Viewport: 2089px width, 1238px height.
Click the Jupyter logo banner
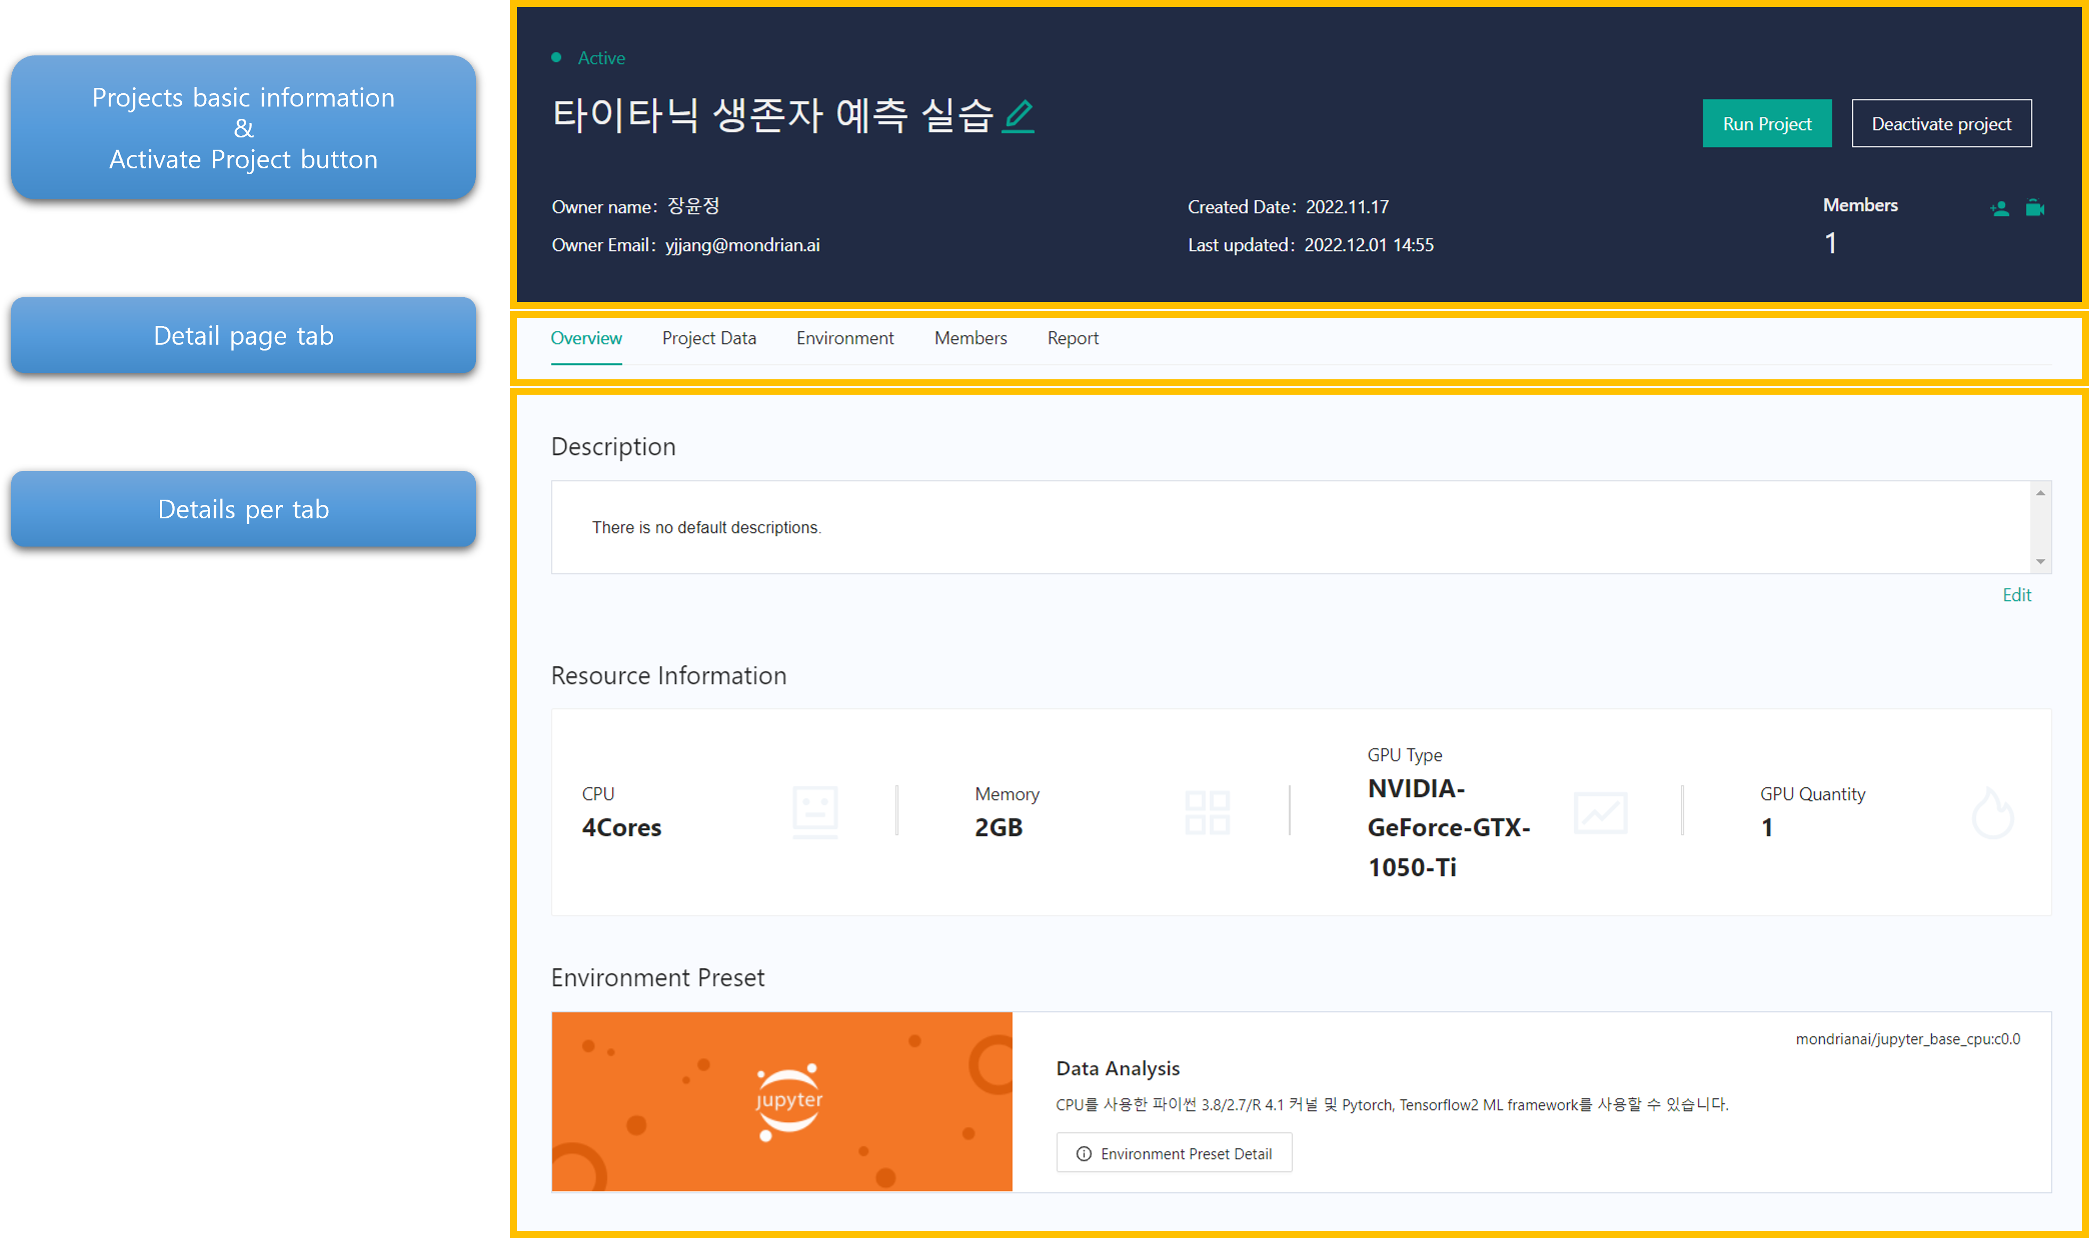[782, 1101]
